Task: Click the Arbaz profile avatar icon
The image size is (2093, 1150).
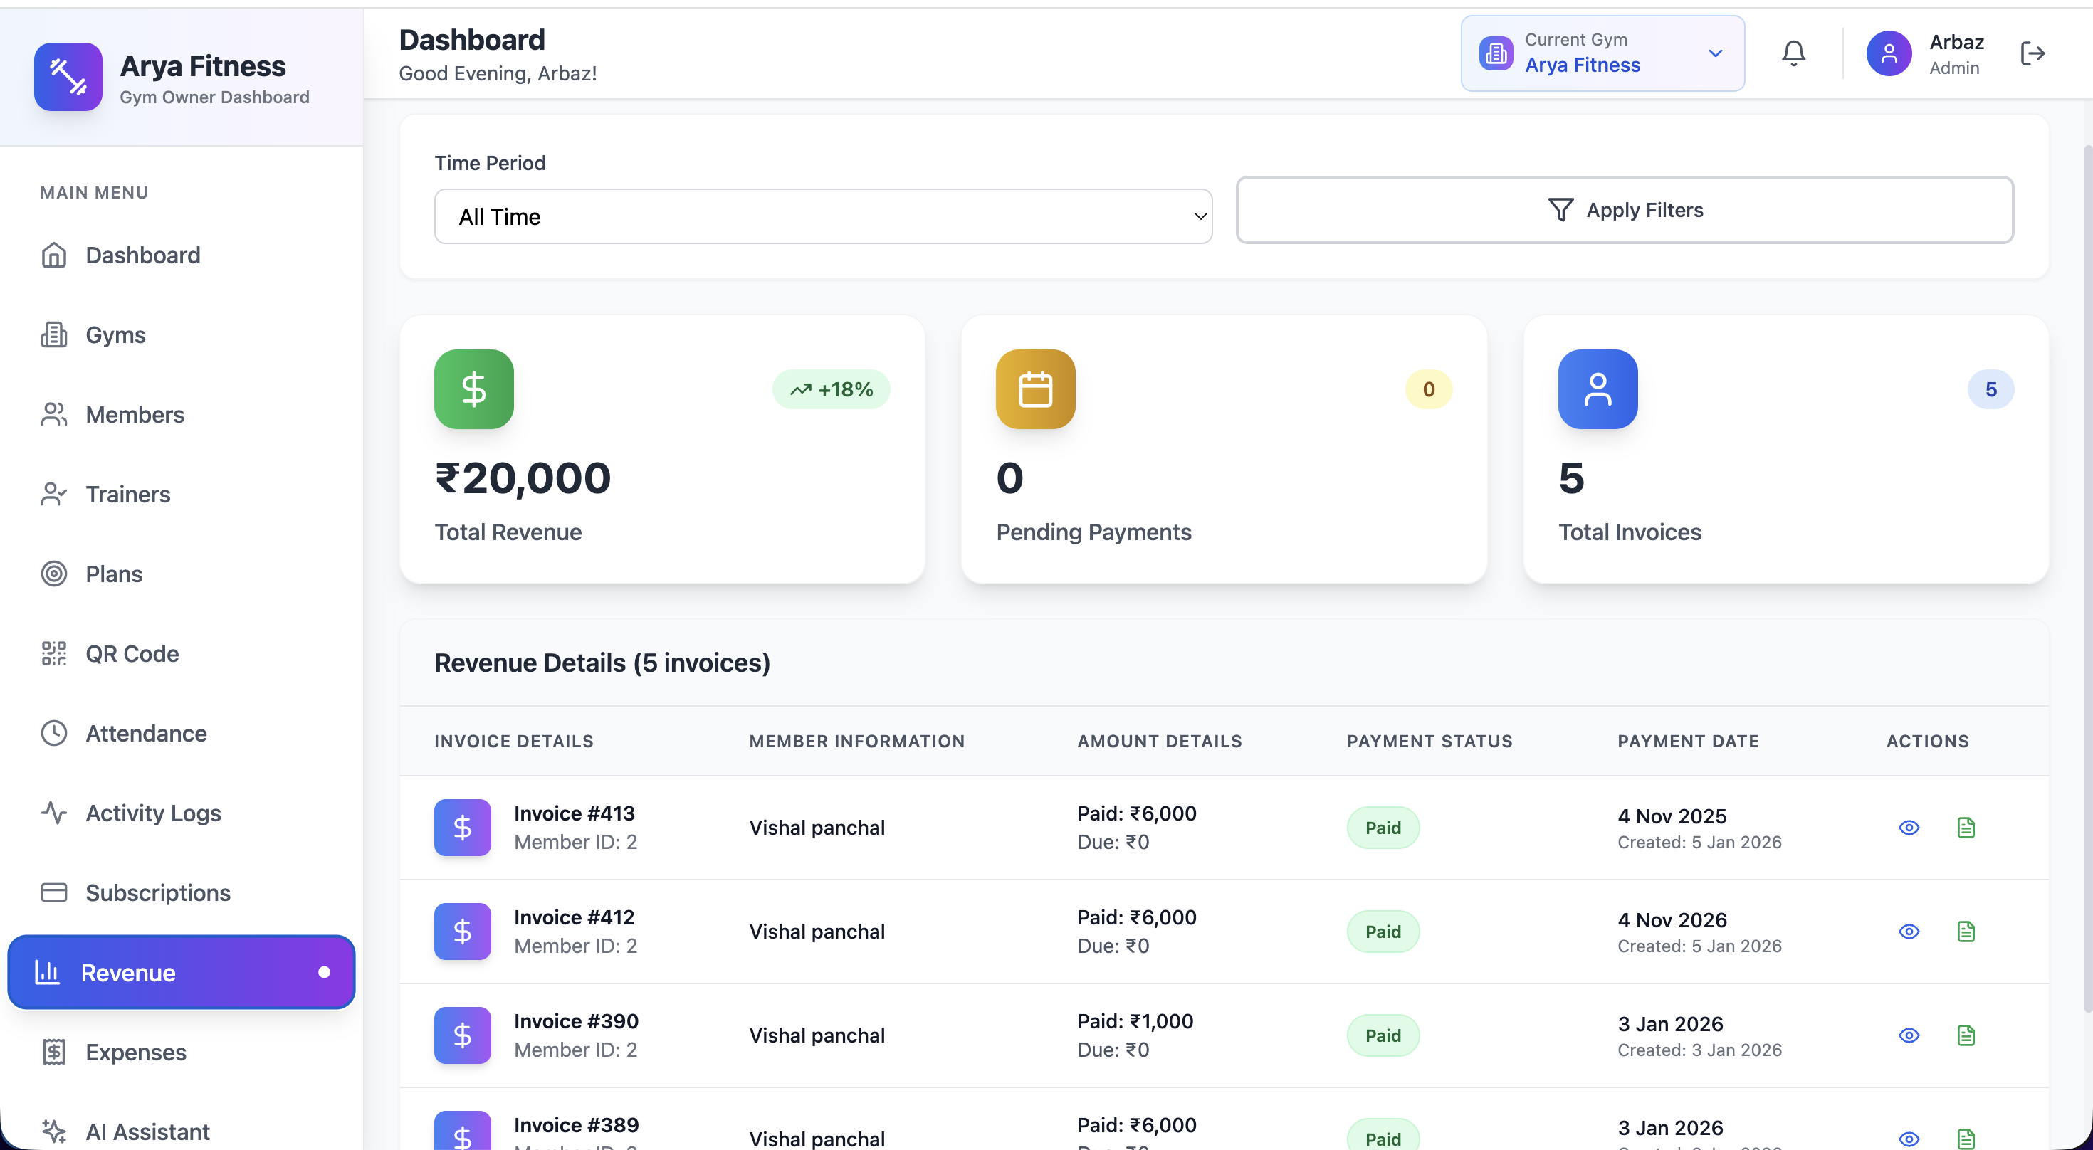Action: click(1888, 53)
